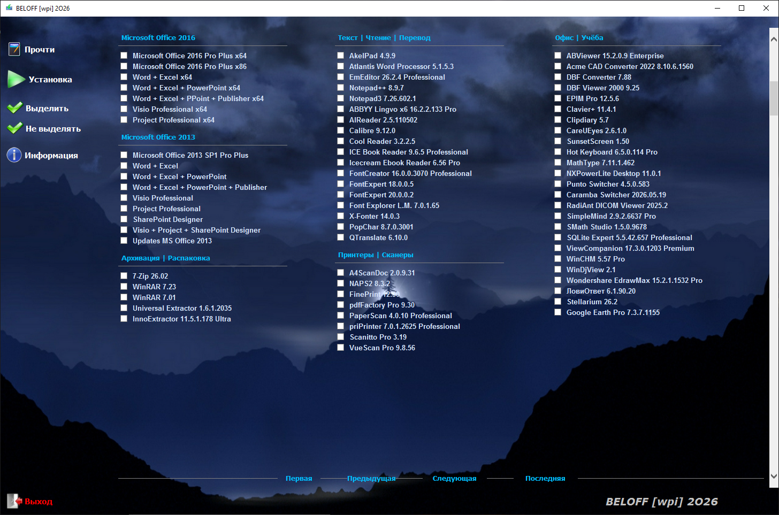Click Updates MS Office 2013 text

[172, 241]
